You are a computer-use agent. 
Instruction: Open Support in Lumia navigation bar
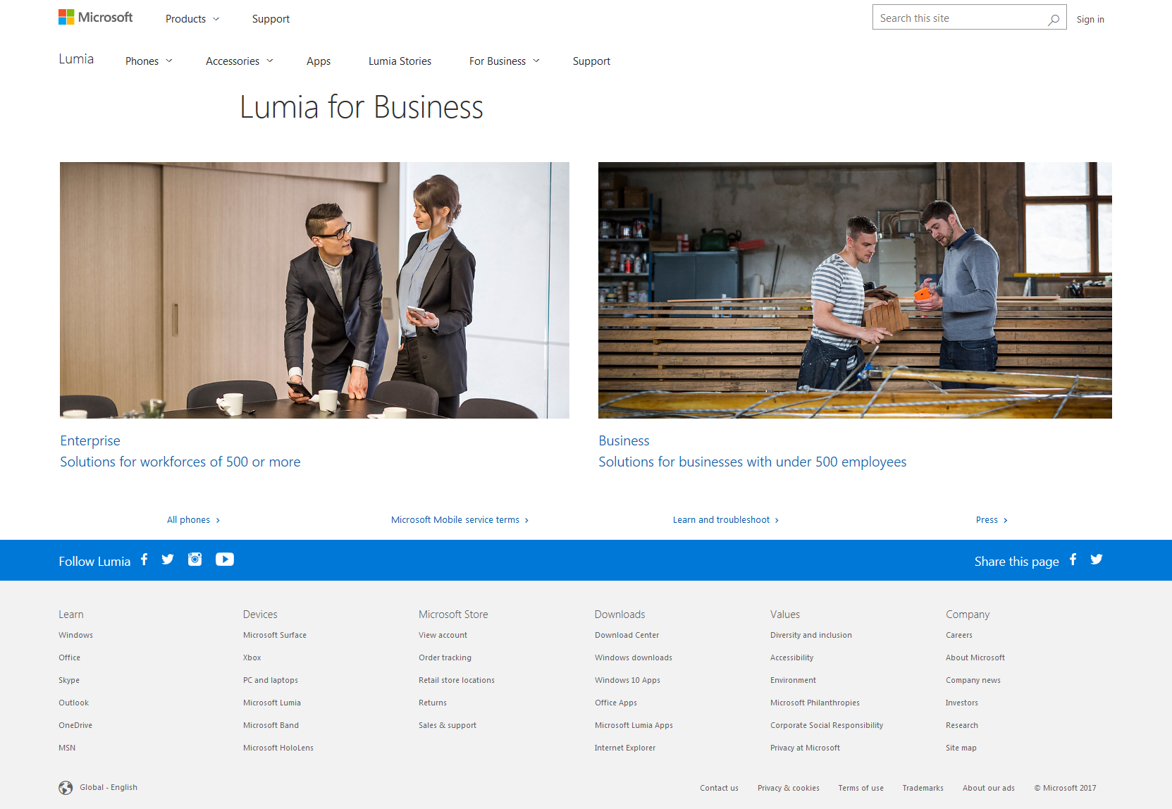[x=591, y=61]
